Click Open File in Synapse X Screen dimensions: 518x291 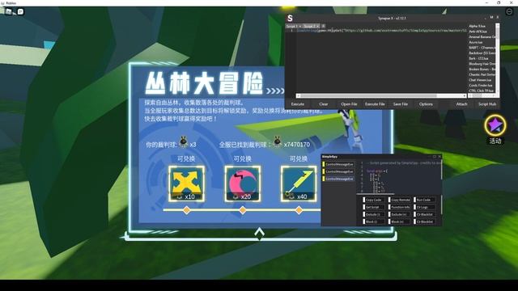tap(349, 104)
